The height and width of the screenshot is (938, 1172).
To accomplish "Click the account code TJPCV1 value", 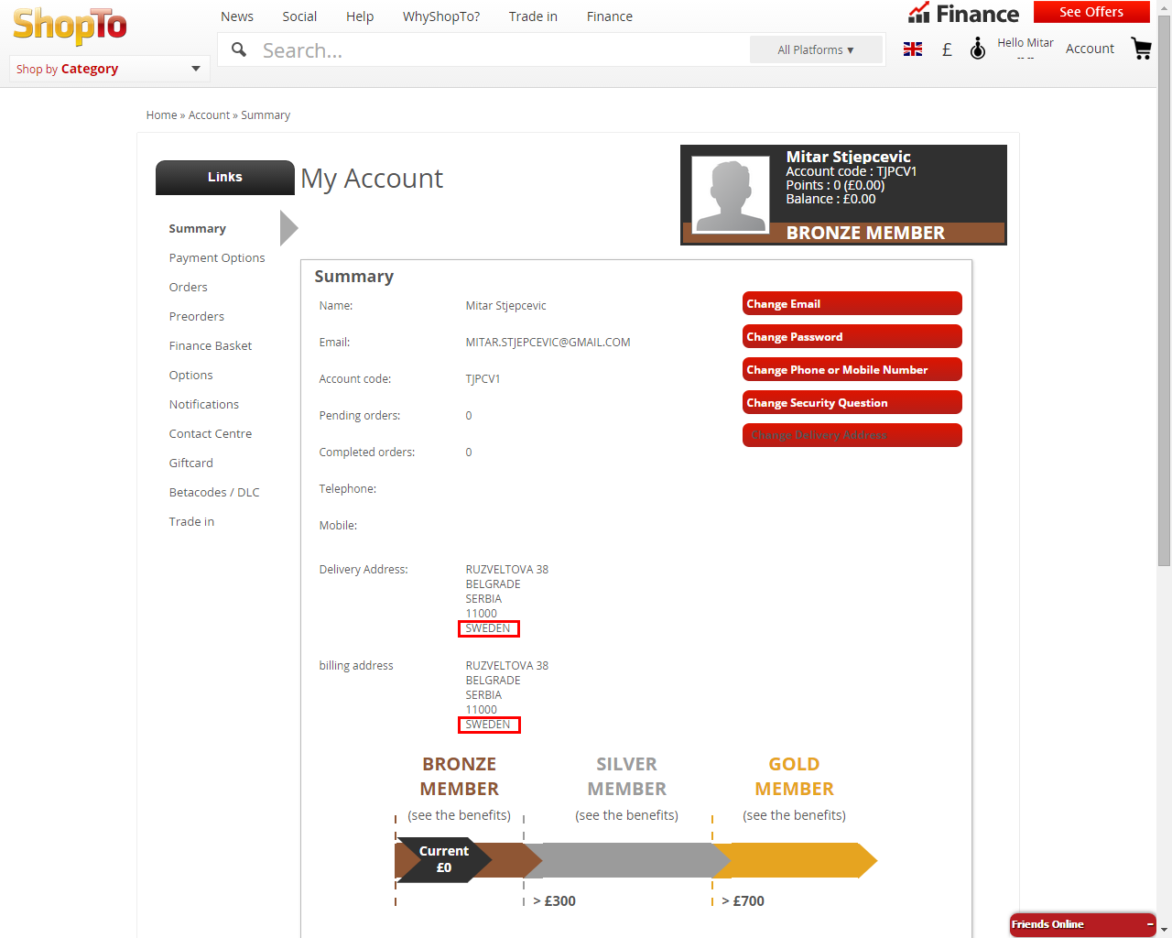I will coord(483,379).
